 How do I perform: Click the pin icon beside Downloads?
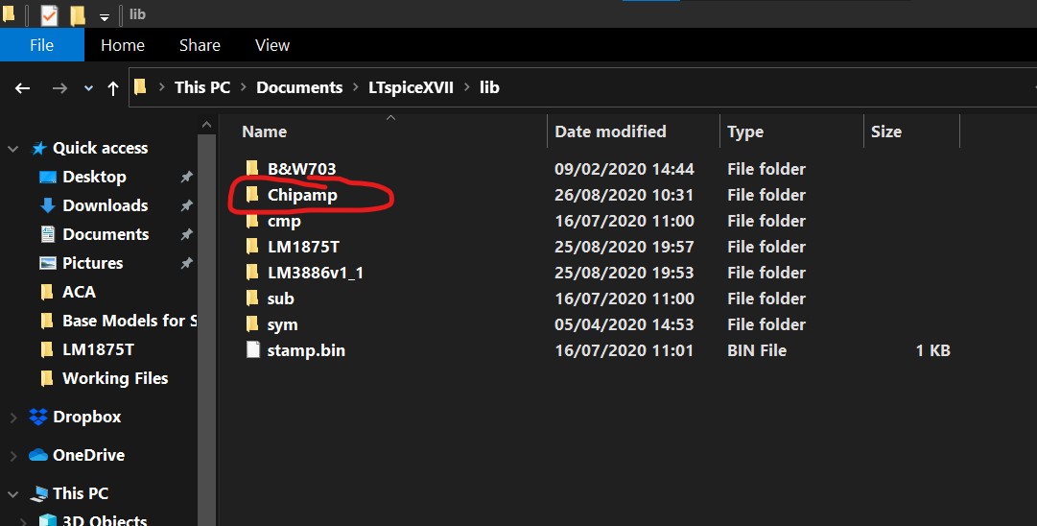[186, 205]
